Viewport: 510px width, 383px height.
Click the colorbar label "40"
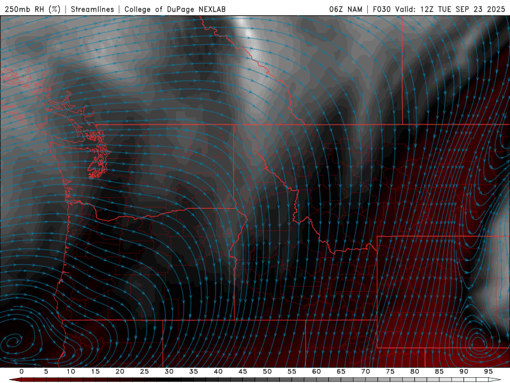pos(218,372)
